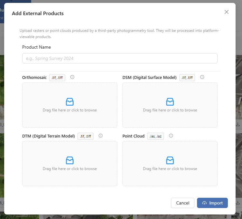Click the DTM (Digital Terrain Model) label
The height and width of the screenshot is (219, 242).
pyautogui.click(x=49, y=136)
